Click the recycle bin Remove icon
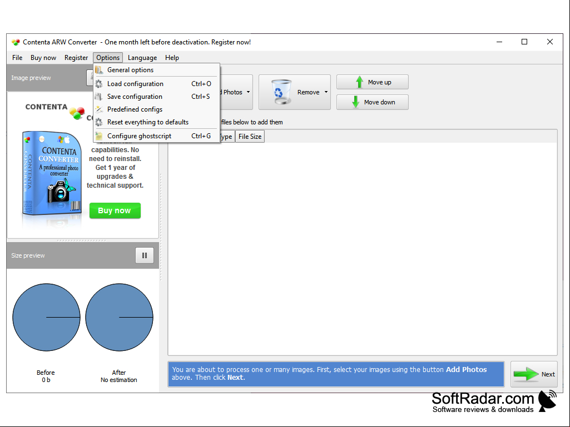Screen dimensions: 570x427 281,92
